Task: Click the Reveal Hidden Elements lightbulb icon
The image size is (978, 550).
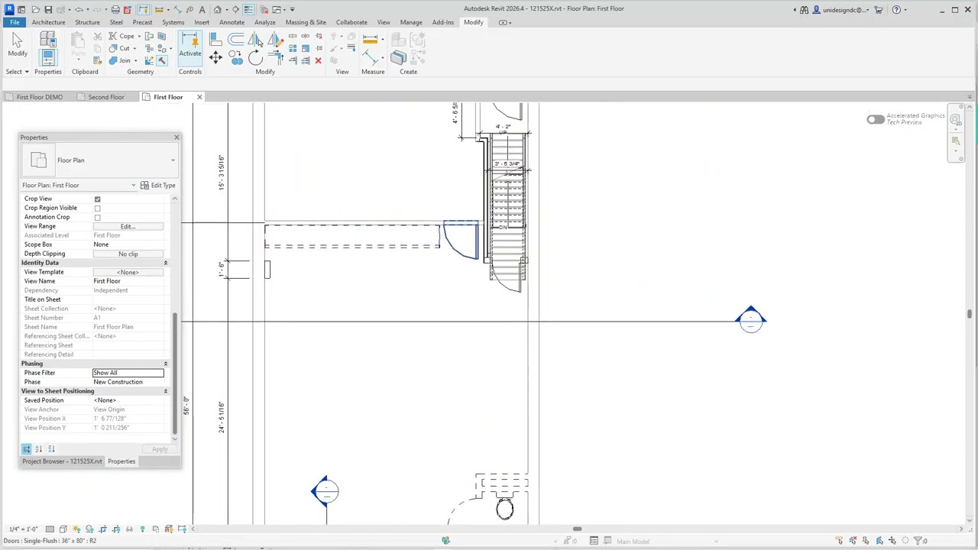Action: coord(142,529)
